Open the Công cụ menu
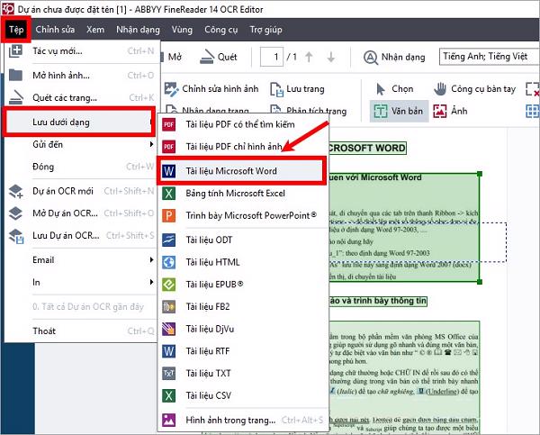The width and height of the screenshot is (540, 435). point(221,30)
